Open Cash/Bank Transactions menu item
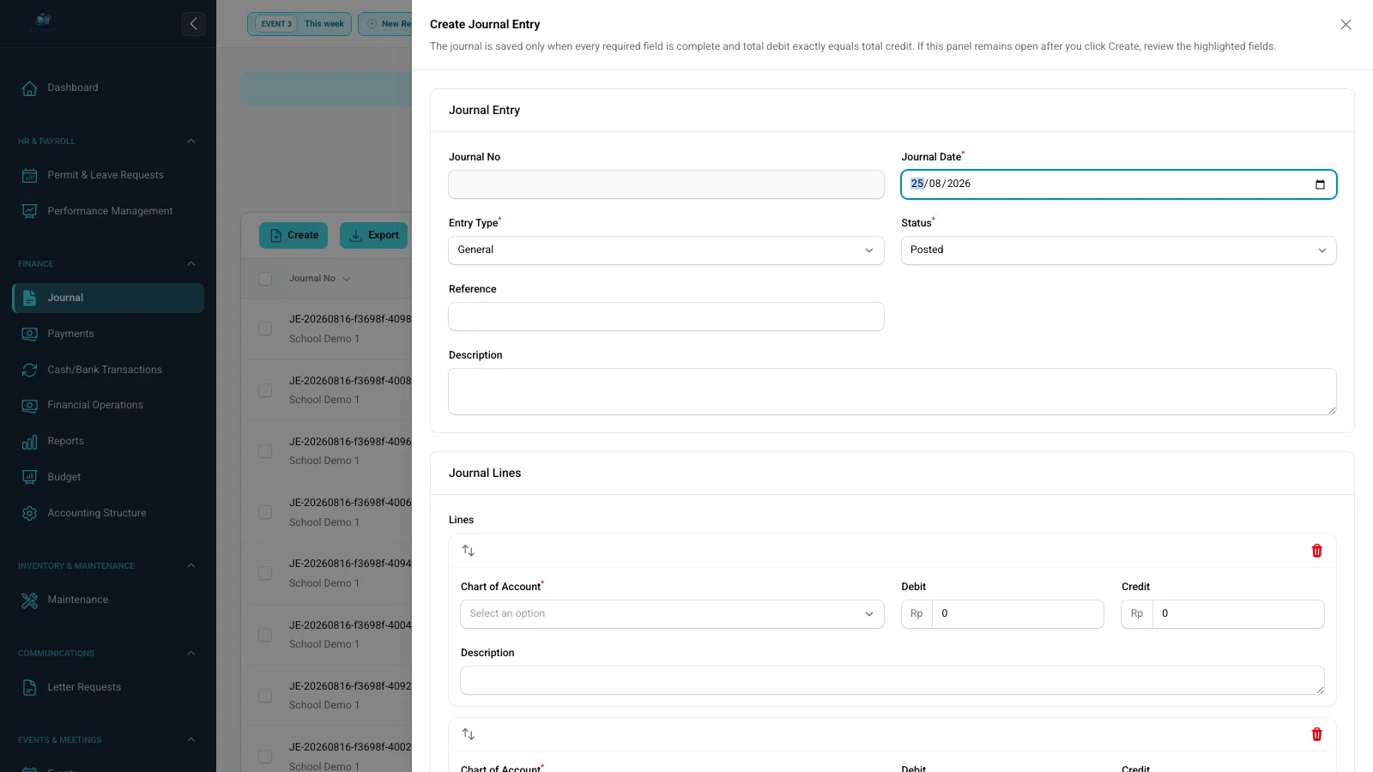1373x772 pixels. [108, 370]
